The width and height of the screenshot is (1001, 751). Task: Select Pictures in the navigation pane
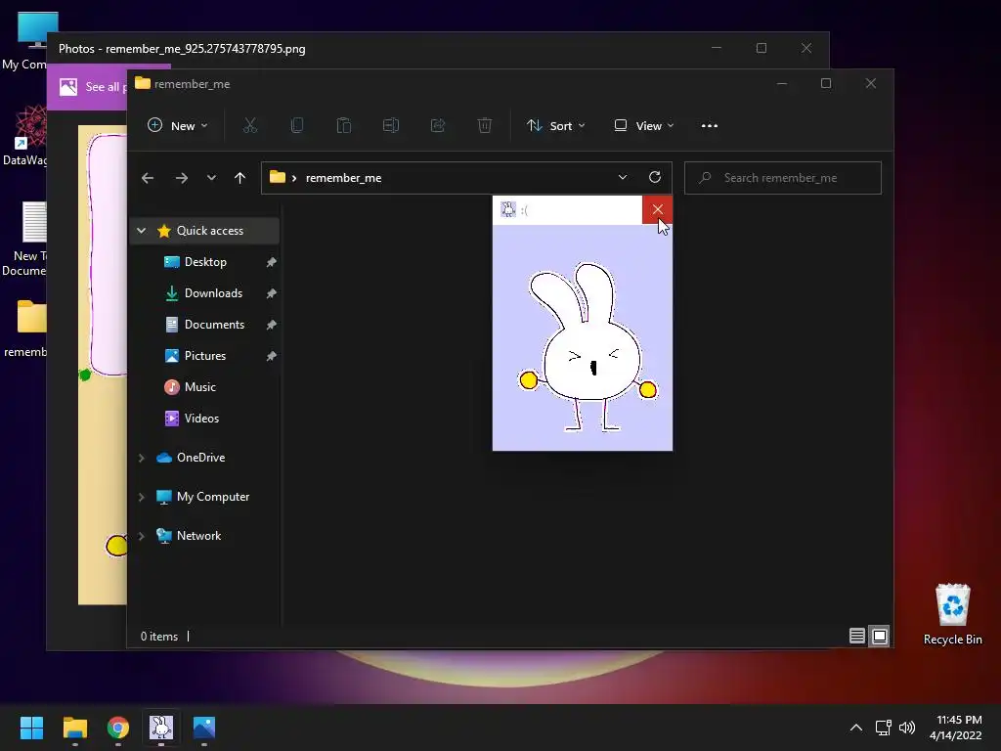click(205, 356)
